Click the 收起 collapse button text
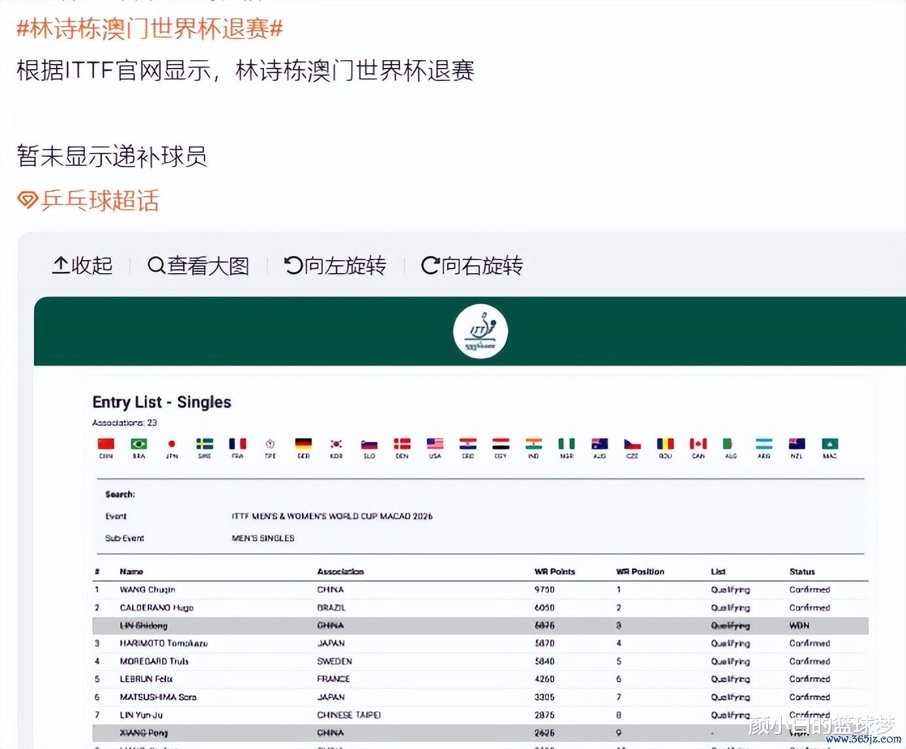The width and height of the screenshot is (906, 749). pos(92,265)
